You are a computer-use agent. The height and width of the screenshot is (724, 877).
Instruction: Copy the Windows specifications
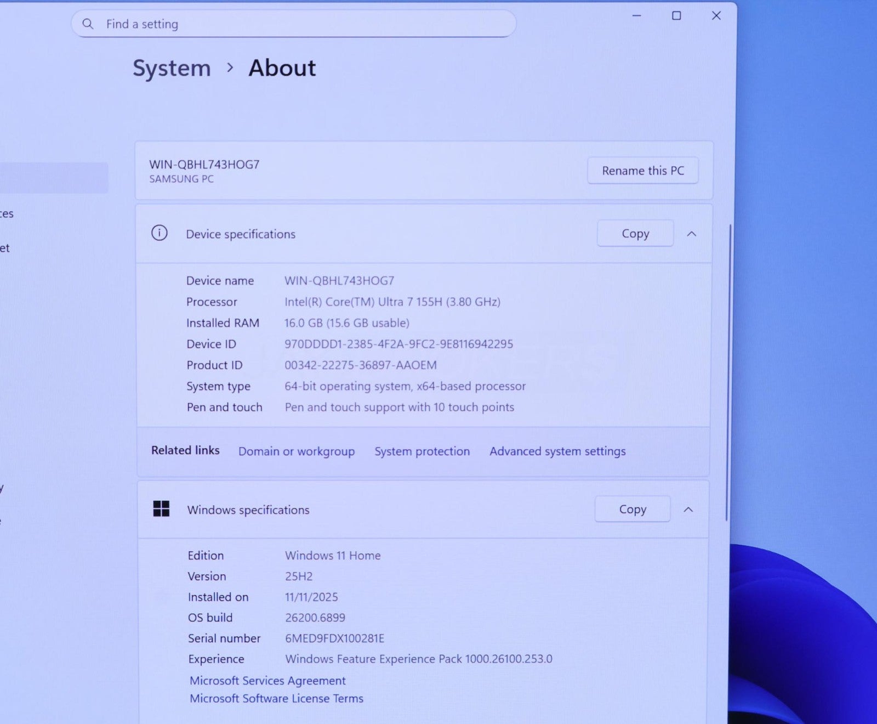click(x=632, y=510)
